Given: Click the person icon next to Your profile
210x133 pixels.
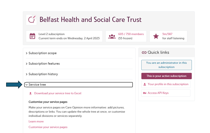Looking at the screenshot, I should pyautogui.click(x=145, y=84).
